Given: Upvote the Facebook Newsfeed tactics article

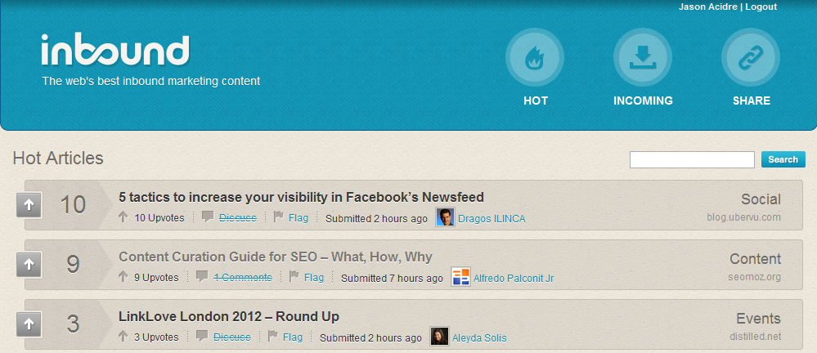Looking at the screenshot, I should [x=29, y=206].
